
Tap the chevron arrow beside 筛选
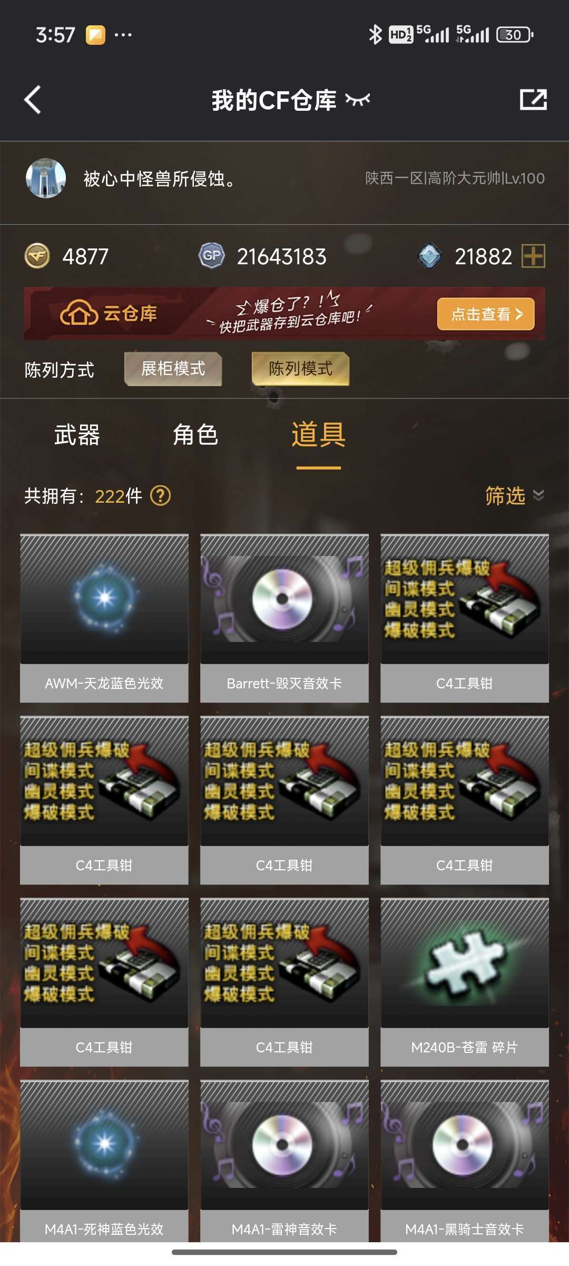[538, 495]
